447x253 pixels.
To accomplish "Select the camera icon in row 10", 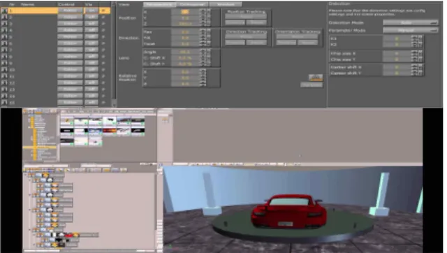I will (x=4, y=70).
